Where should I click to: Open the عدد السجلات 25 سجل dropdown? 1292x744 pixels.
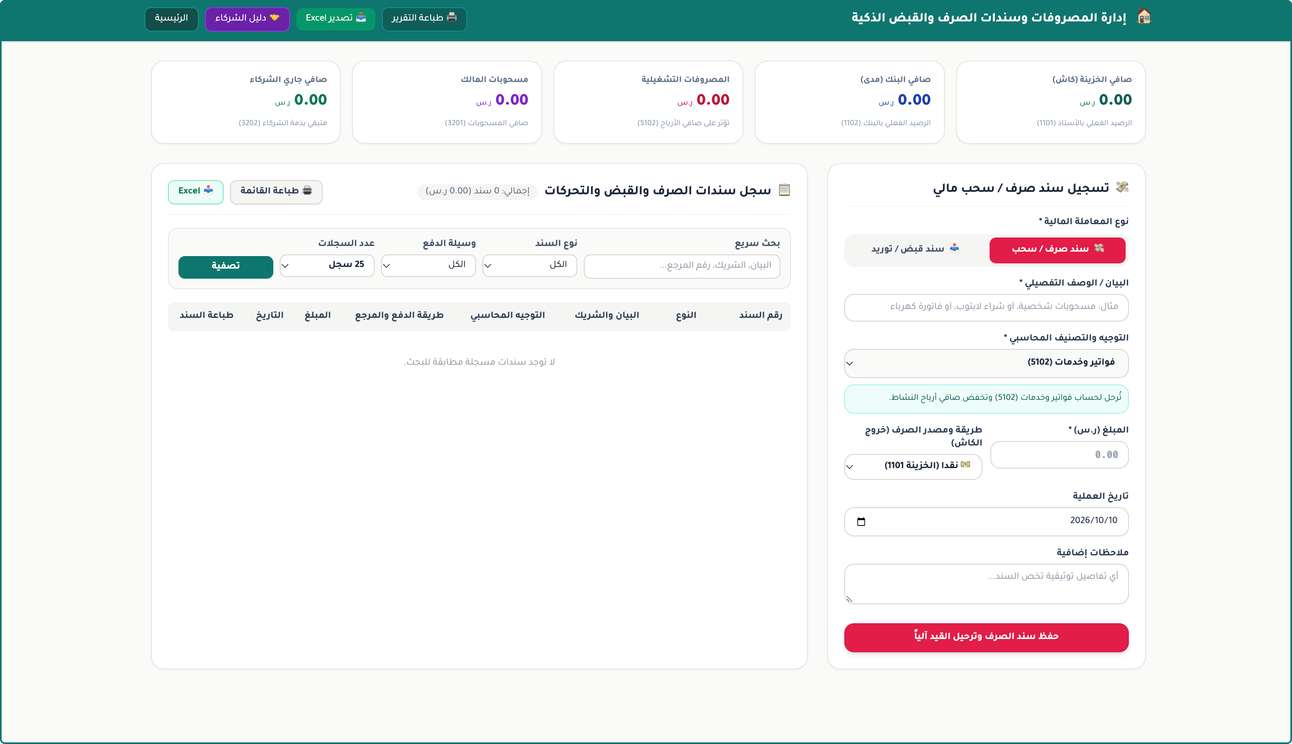point(327,265)
